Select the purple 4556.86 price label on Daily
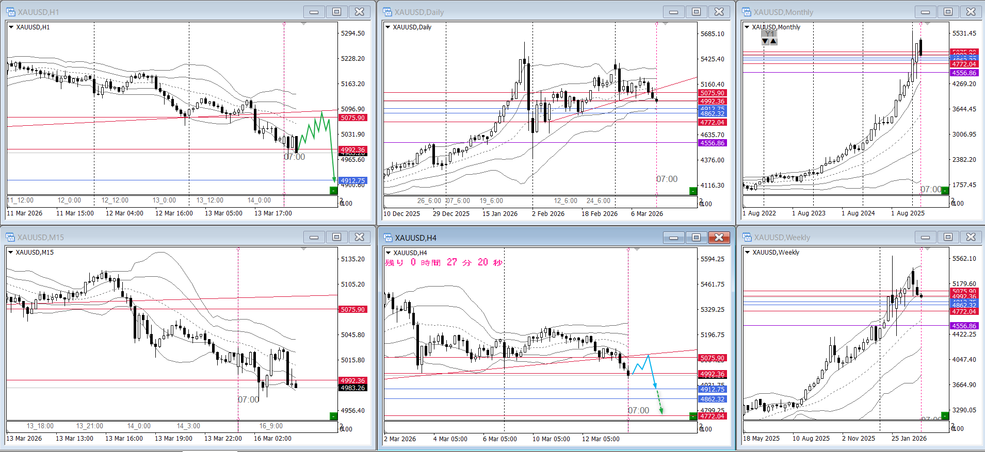Screen dimensions: 985x452 [712, 143]
